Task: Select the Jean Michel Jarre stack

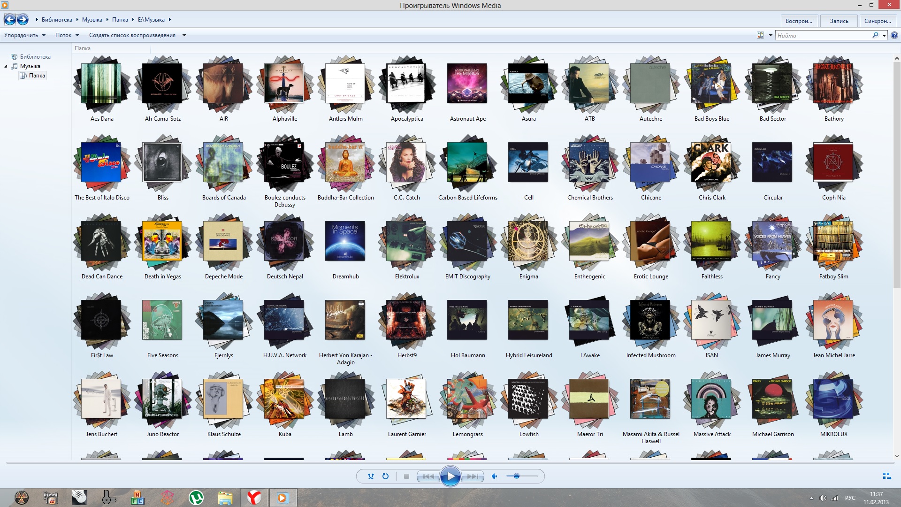Action: click(834, 320)
